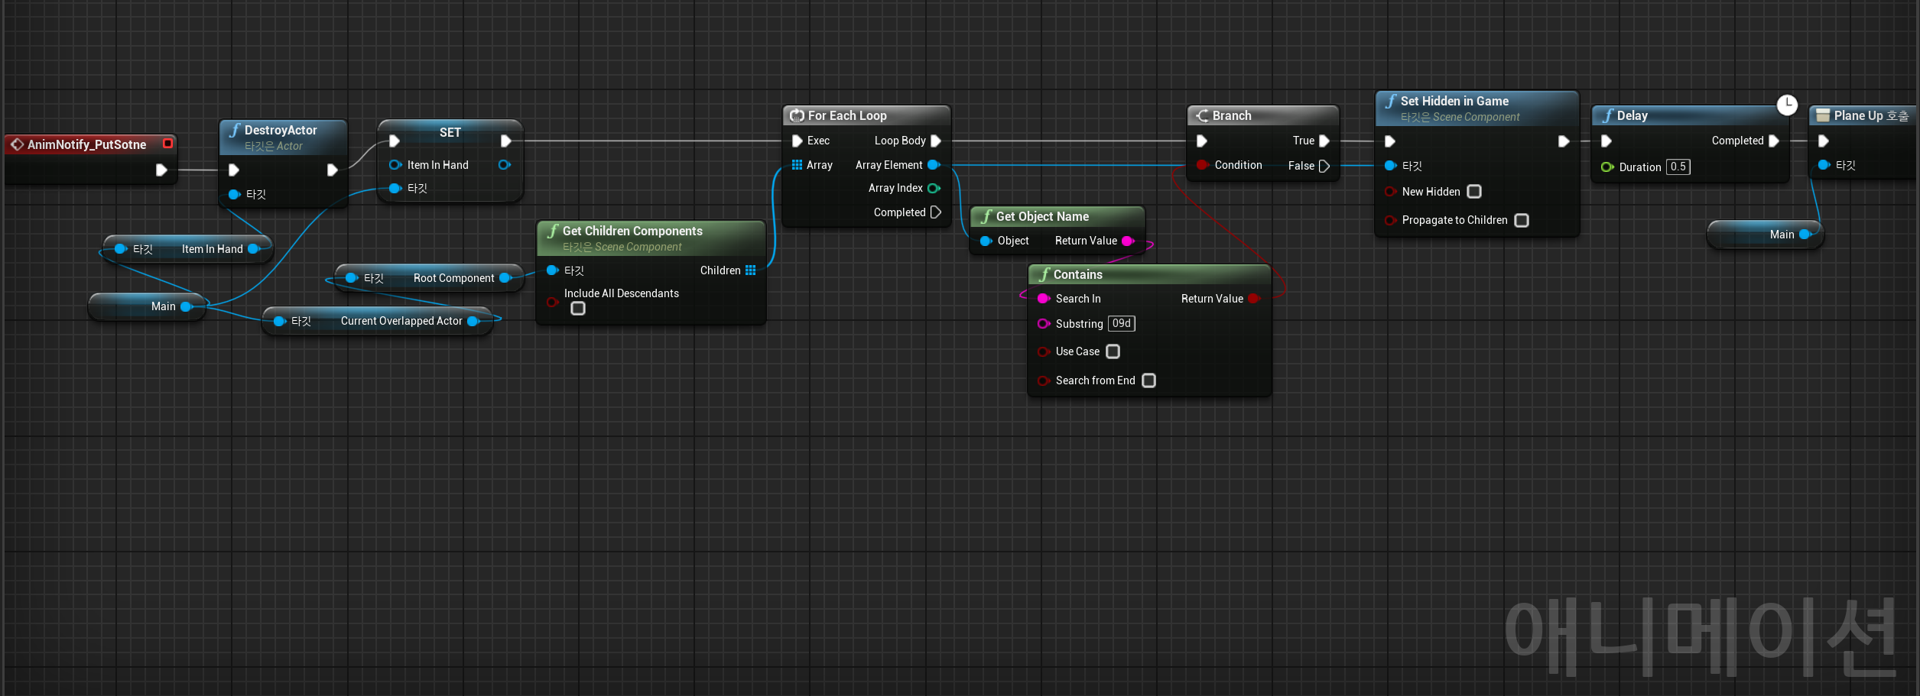Enable the Include All Descendants checkbox
Viewport: 1920px width, 696px height.
tap(578, 308)
